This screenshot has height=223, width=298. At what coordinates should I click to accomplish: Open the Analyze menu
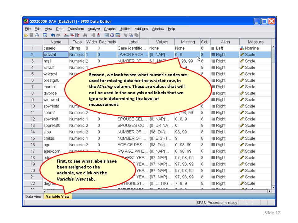(94, 29)
